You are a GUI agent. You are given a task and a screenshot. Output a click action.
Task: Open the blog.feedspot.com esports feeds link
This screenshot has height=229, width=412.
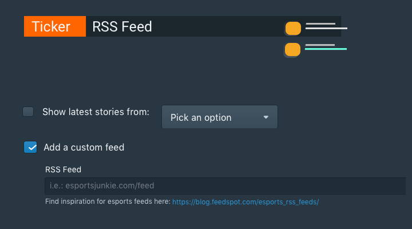pyautogui.click(x=245, y=202)
